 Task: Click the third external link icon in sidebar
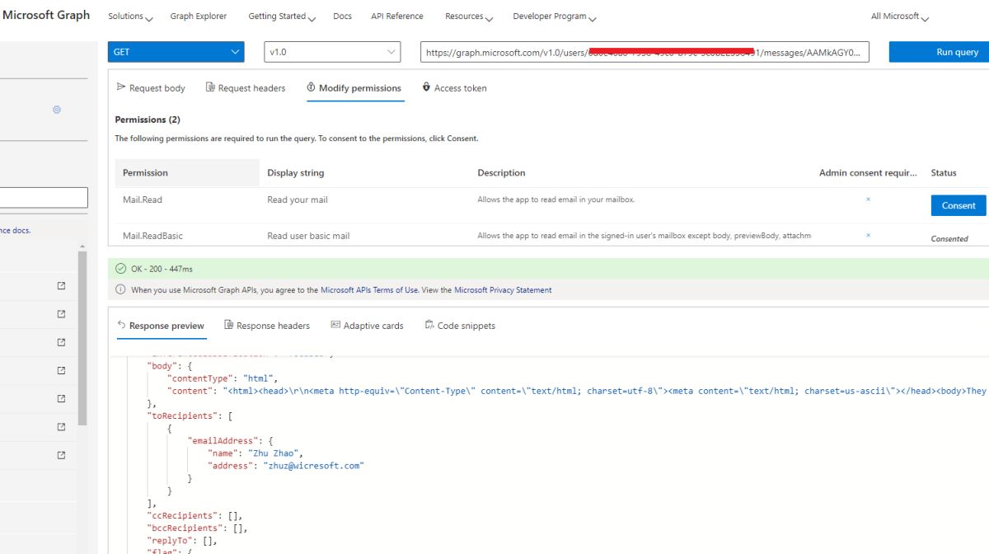[61, 342]
